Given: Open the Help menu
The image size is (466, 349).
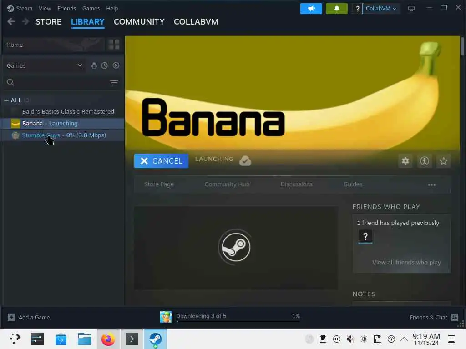Looking at the screenshot, I should click(112, 8).
